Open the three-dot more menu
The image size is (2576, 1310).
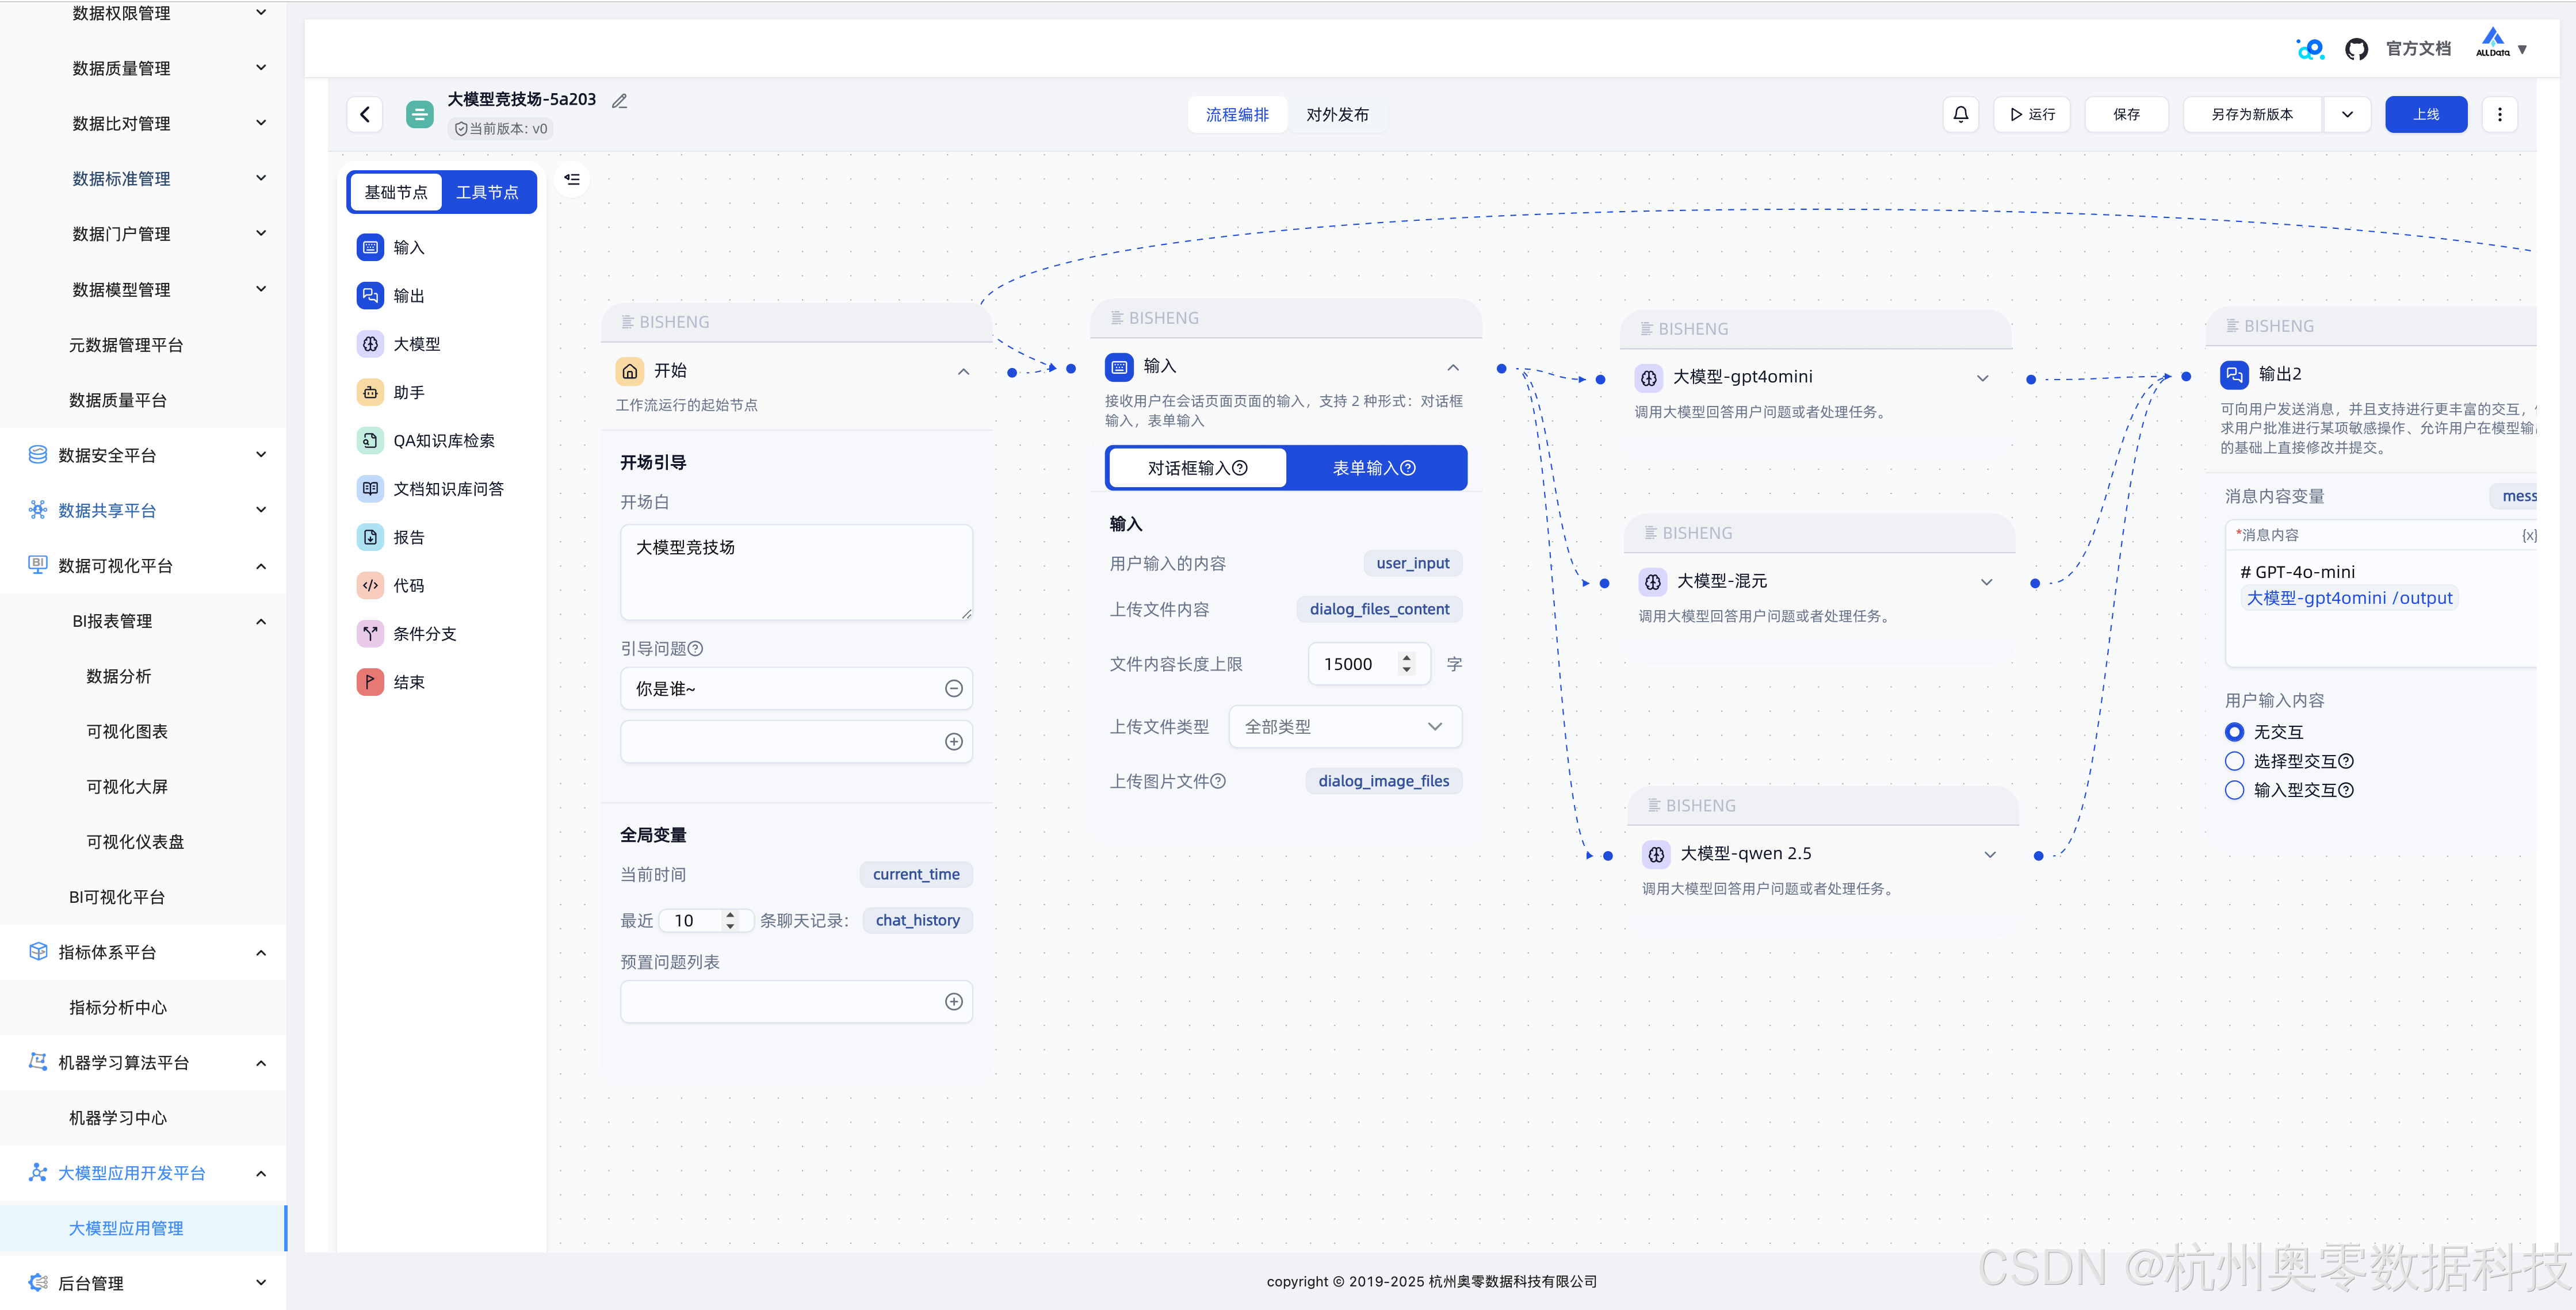tap(2499, 114)
